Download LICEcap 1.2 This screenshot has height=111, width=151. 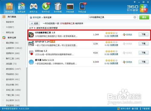[143, 53]
